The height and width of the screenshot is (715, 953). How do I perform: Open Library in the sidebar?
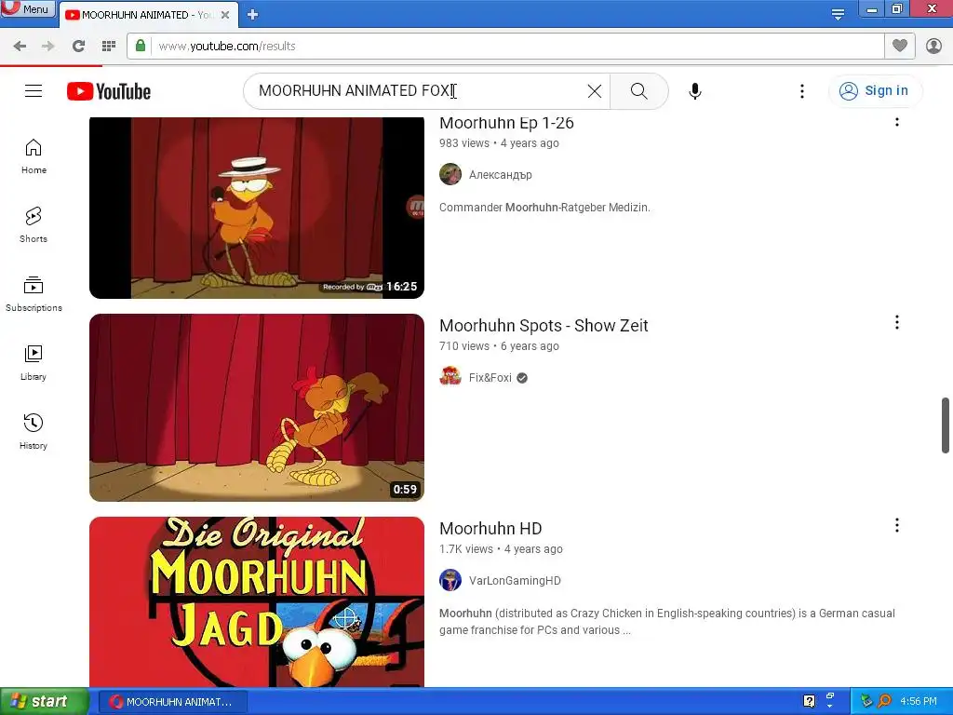[x=34, y=363]
